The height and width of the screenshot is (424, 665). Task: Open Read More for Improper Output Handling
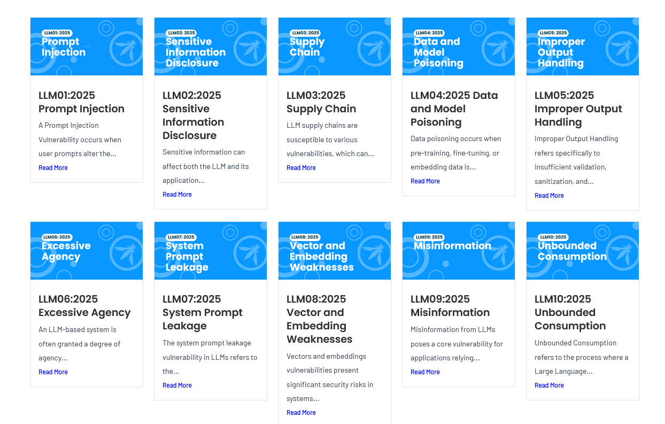[549, 196]
